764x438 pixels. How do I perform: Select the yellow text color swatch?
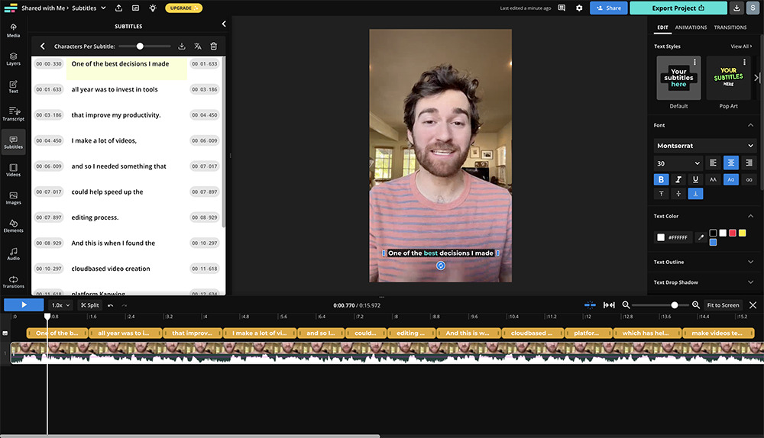coord(742,233)
